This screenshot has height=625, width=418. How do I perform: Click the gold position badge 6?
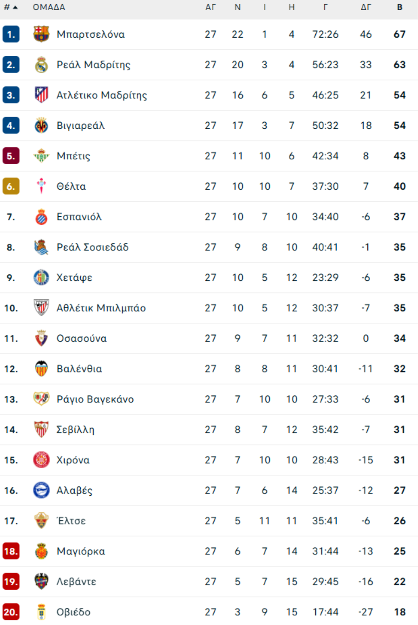point(11,186)
